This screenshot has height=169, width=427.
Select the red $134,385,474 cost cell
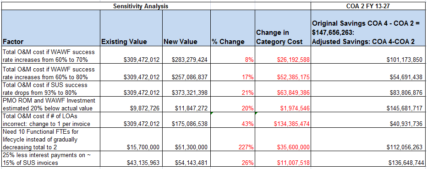click(x=283, y=120)
